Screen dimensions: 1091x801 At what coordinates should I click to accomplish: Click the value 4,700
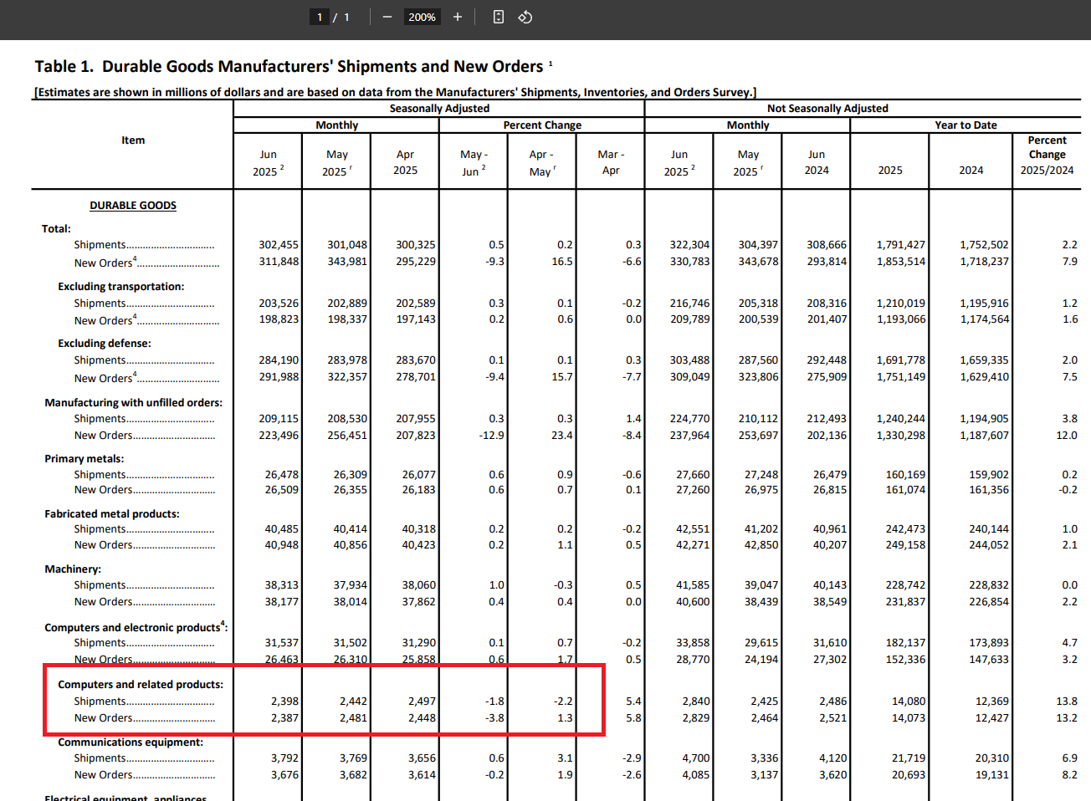pyautogui.click(x=695, y=758)
